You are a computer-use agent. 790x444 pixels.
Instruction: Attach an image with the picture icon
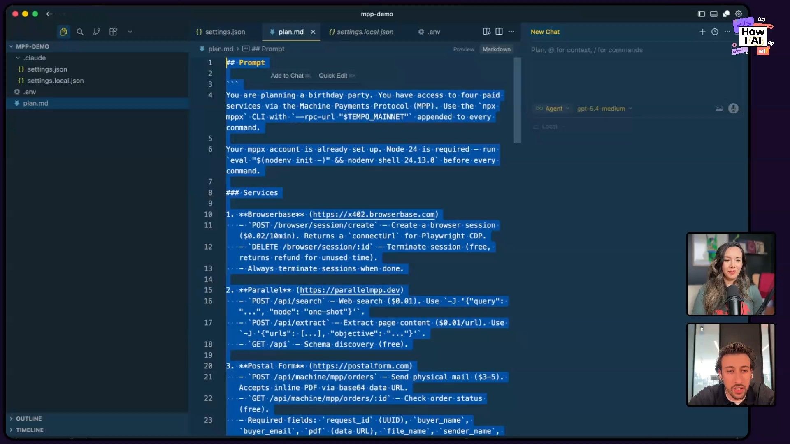(719, 109)
